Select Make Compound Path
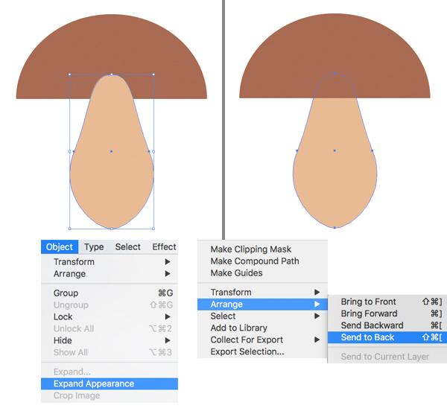 [x=255, y=261]
